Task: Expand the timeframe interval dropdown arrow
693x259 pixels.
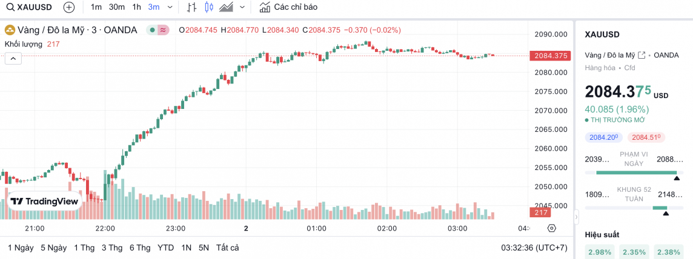Action: (169, 7)
